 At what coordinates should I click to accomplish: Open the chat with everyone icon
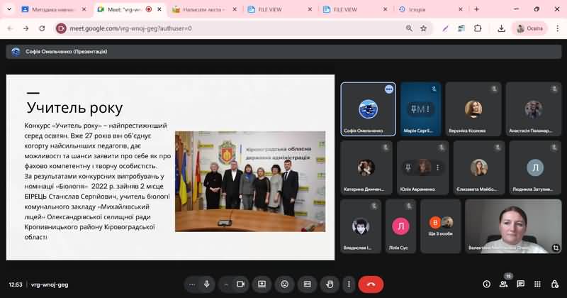(522, 284)
